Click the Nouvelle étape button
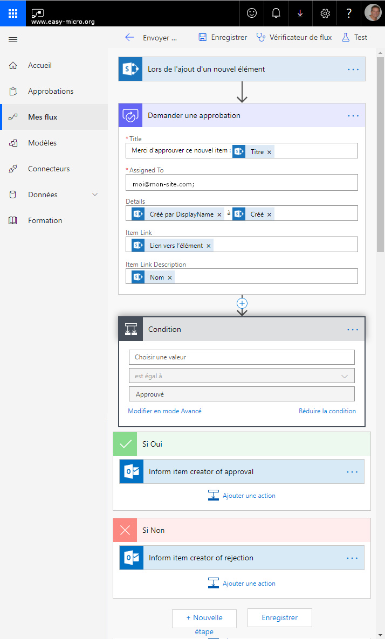Viewport: 385px width, 639px height. point(204,619)
